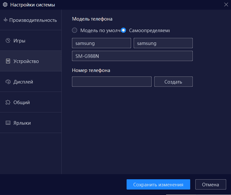
Task: Click the Дисплей palette icon
Action: (8, 82)
